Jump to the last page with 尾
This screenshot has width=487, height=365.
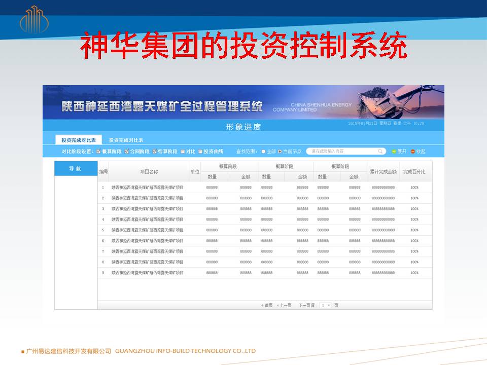coord(313,305)
